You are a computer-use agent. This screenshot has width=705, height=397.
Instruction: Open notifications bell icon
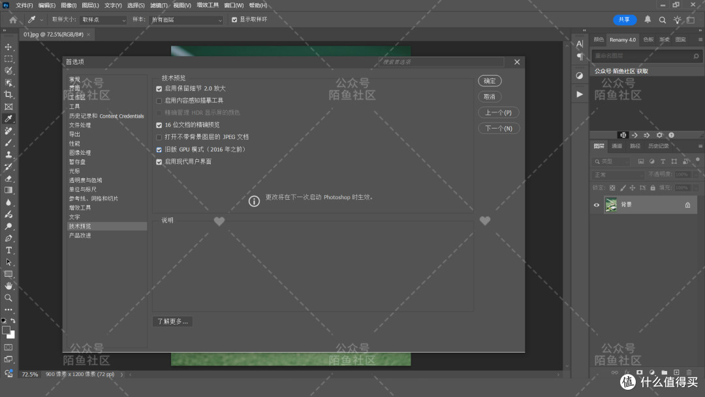click(648, 20)
